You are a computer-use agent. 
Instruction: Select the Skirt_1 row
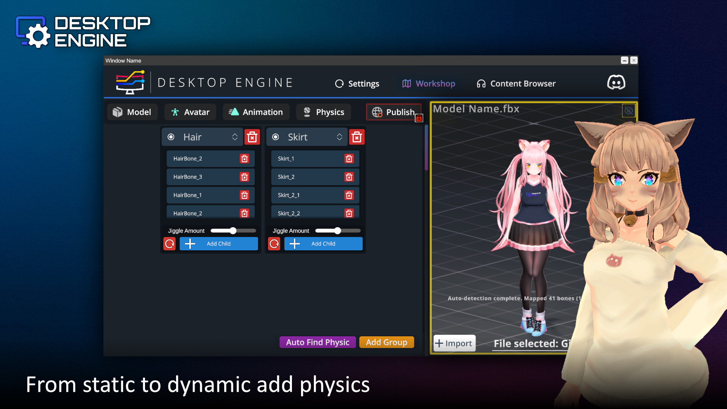pyautogui.click(x=315, y=159)
